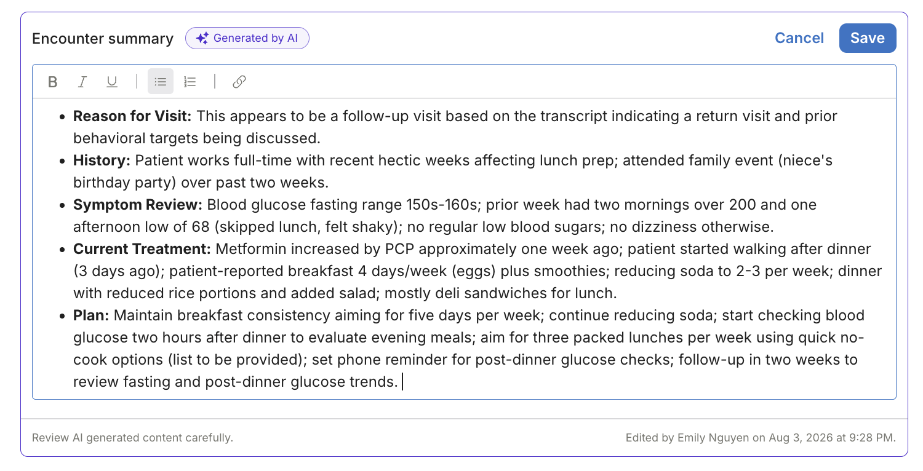Click the bold Symptom Review: label
This screenshot has height=471, width=923.
(x=138, y=205)
